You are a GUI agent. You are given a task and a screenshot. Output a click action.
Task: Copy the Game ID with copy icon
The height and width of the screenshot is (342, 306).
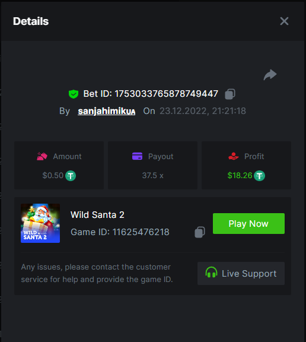(x=200, y=232)
